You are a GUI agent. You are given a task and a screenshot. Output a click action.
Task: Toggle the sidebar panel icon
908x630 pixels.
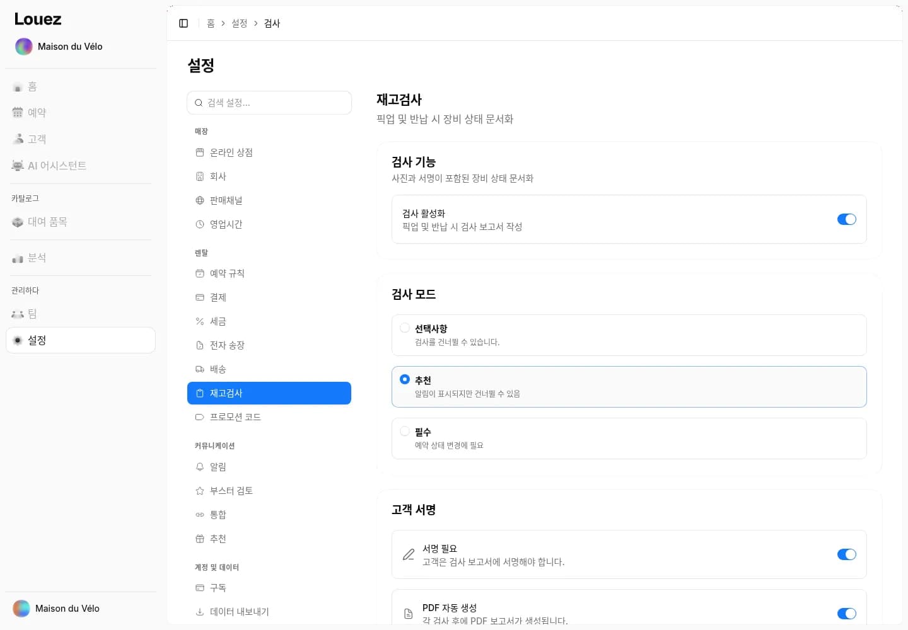click(183, 23)
